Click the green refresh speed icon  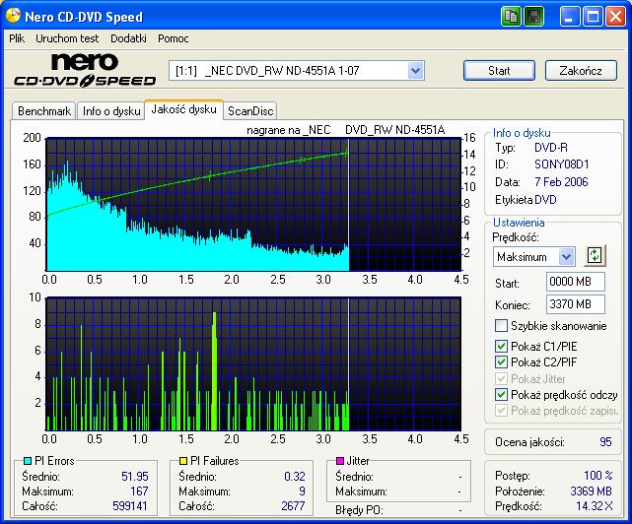coord(594,256)
